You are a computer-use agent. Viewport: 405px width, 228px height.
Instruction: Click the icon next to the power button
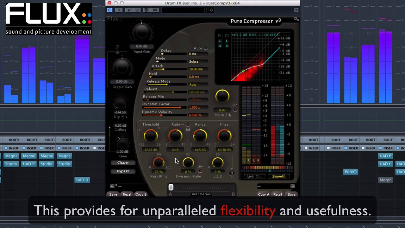coord(119,10)
